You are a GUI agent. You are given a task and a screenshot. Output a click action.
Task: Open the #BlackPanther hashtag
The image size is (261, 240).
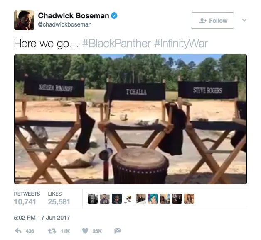point(117,44)
